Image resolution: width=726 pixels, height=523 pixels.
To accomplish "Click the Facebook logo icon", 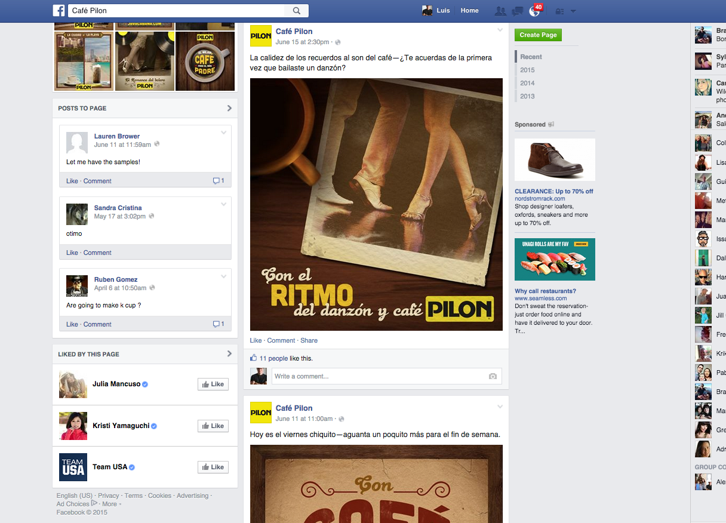I will [59, 11].
